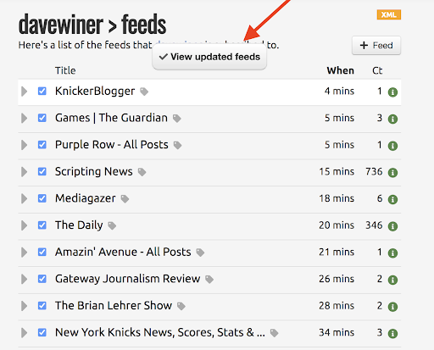Open info for The Brian Lehrer Show

pos(392,307)
